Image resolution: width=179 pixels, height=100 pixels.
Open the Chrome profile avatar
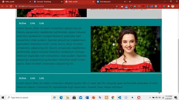click(x=173, y=6)
